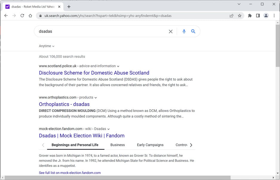Open the Extensions puzzle icon

point(250,16)
